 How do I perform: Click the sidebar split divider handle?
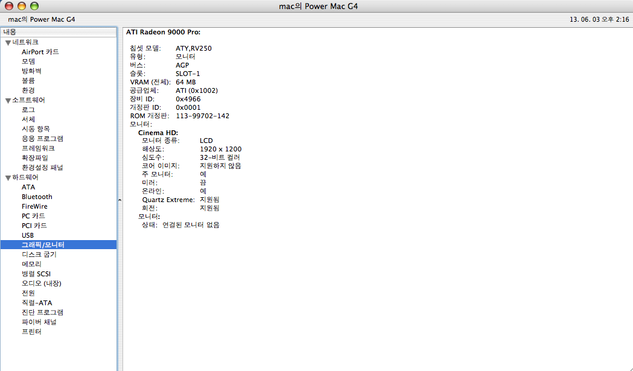pos(119,199)
